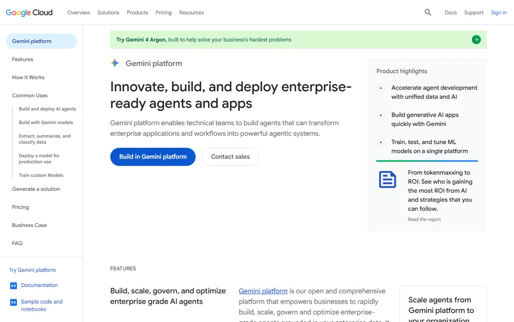Select Gemini platform in the sidebar

pyautogui.click(x=41, y=41)
